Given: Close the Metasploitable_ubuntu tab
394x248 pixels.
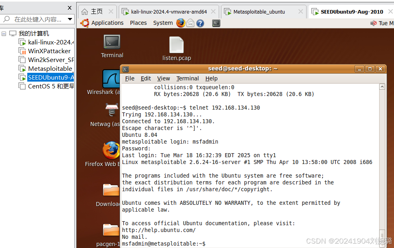Looking at the screenshot, I should coord(301,12).
